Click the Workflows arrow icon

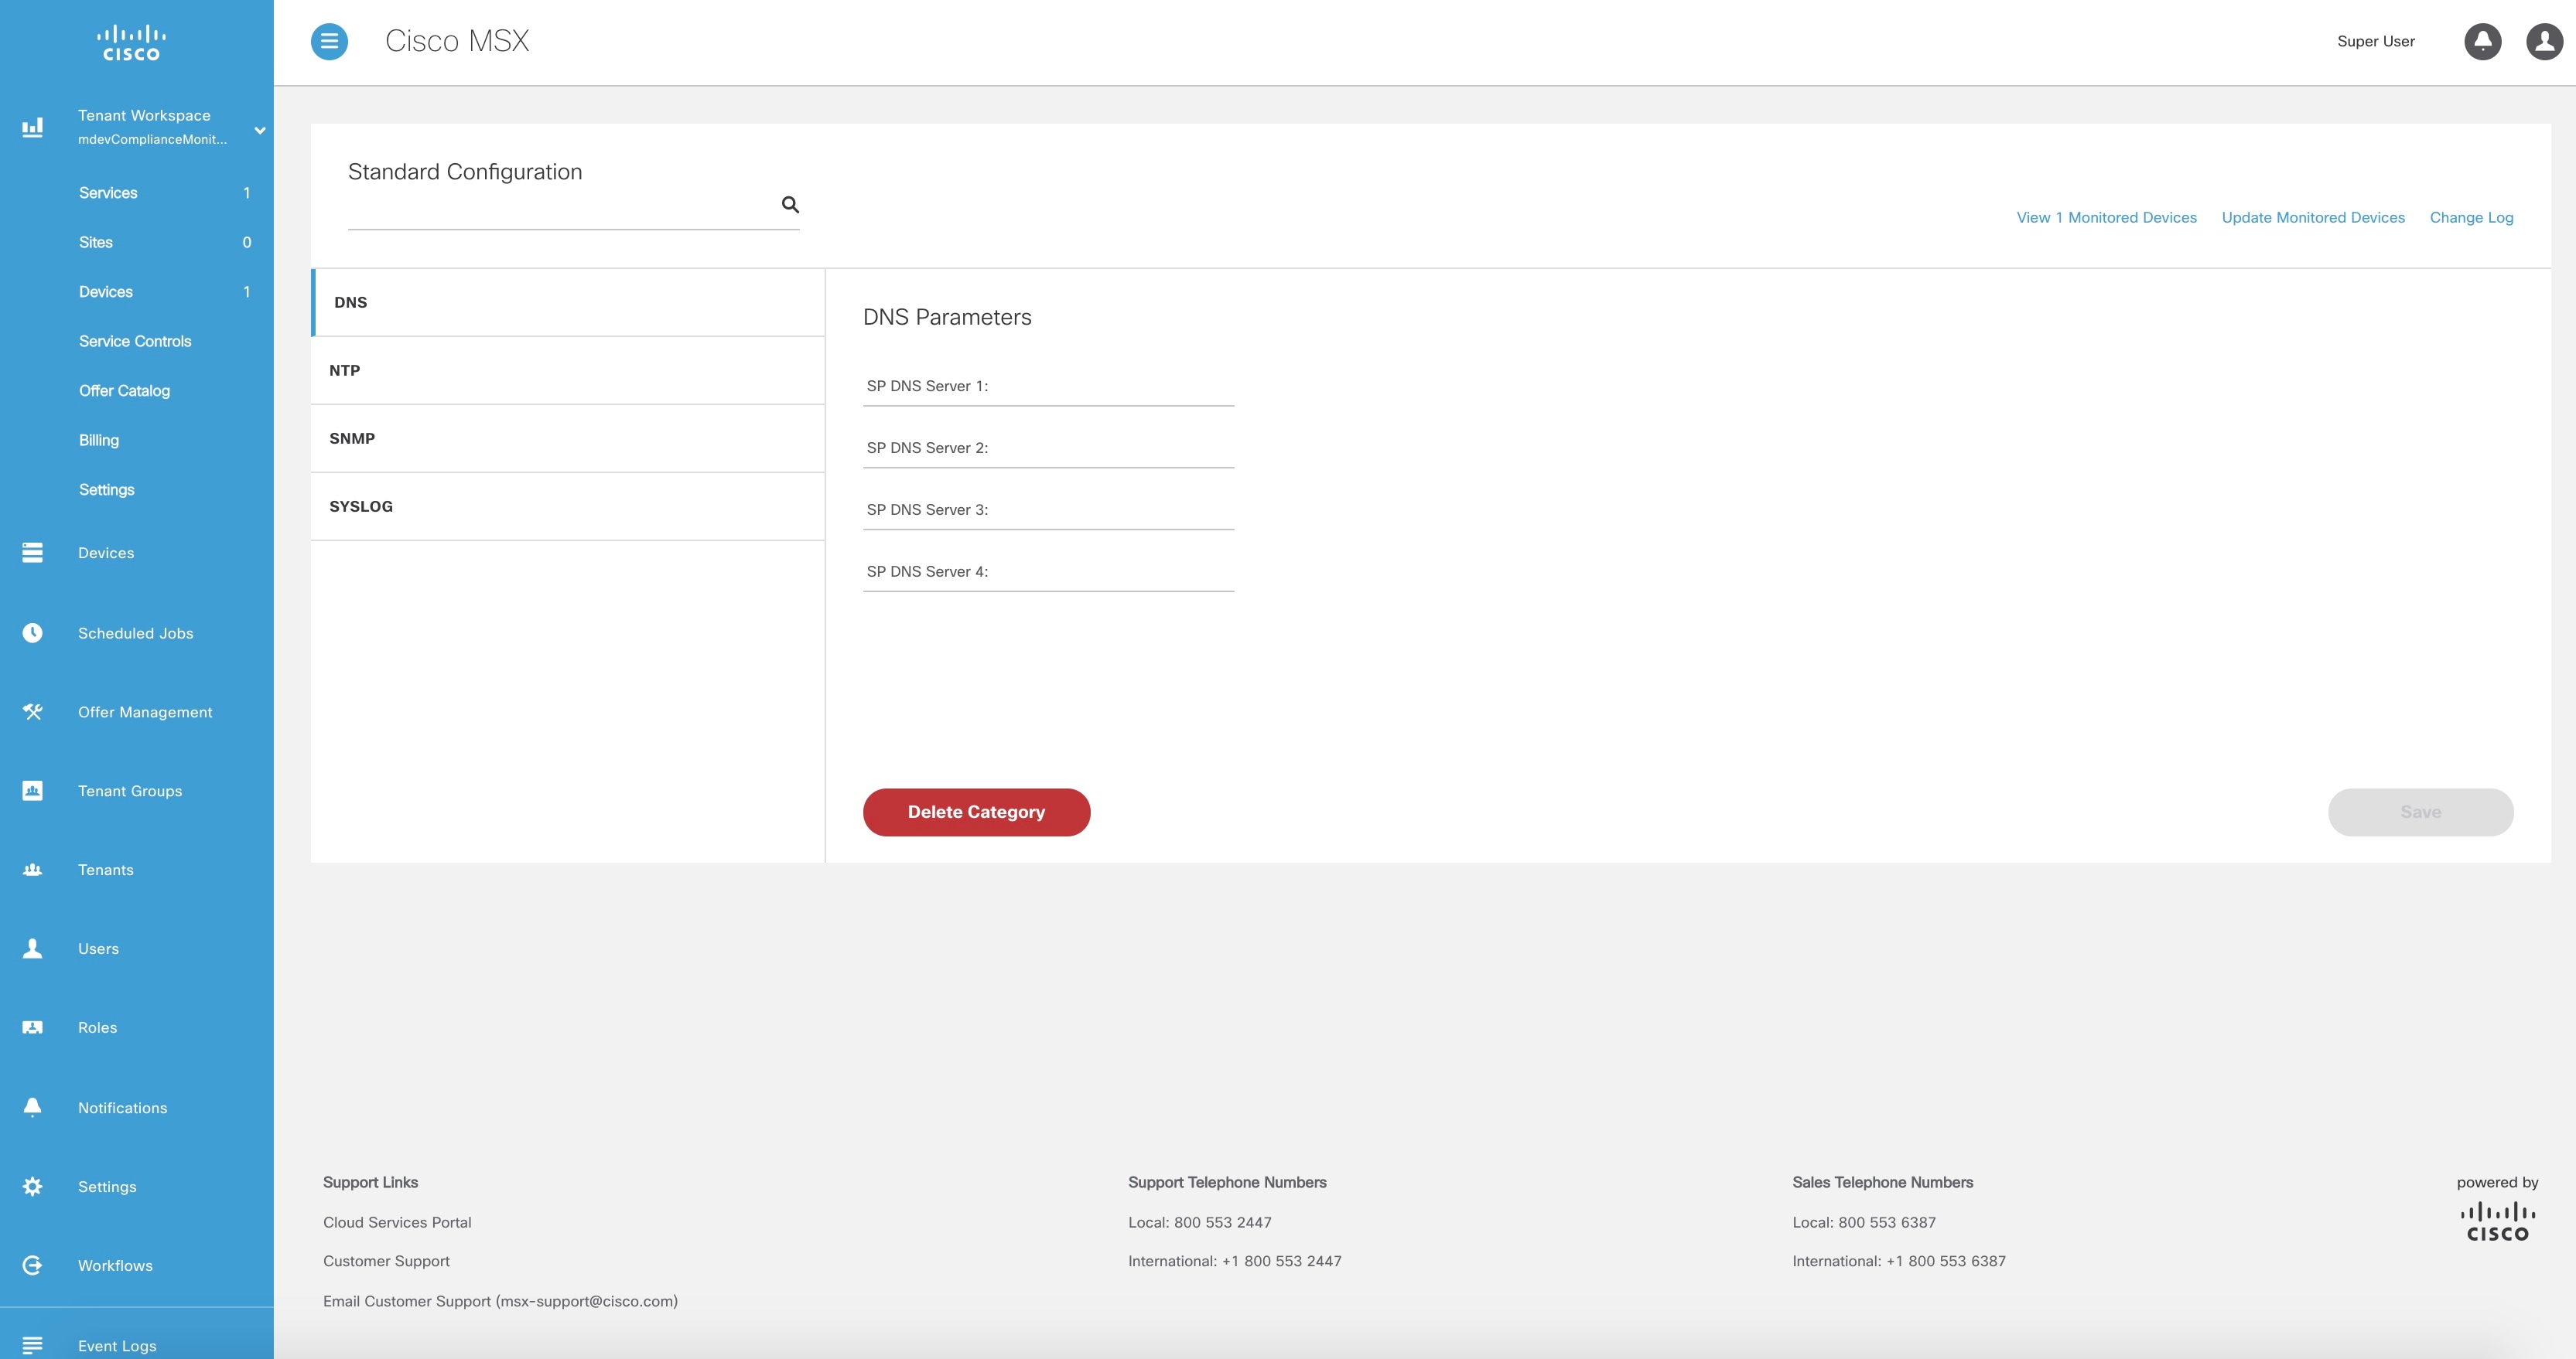[x=32, y=1265]
